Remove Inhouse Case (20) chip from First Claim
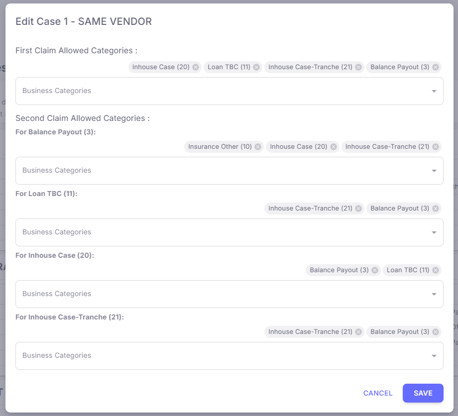 [196, 67]
